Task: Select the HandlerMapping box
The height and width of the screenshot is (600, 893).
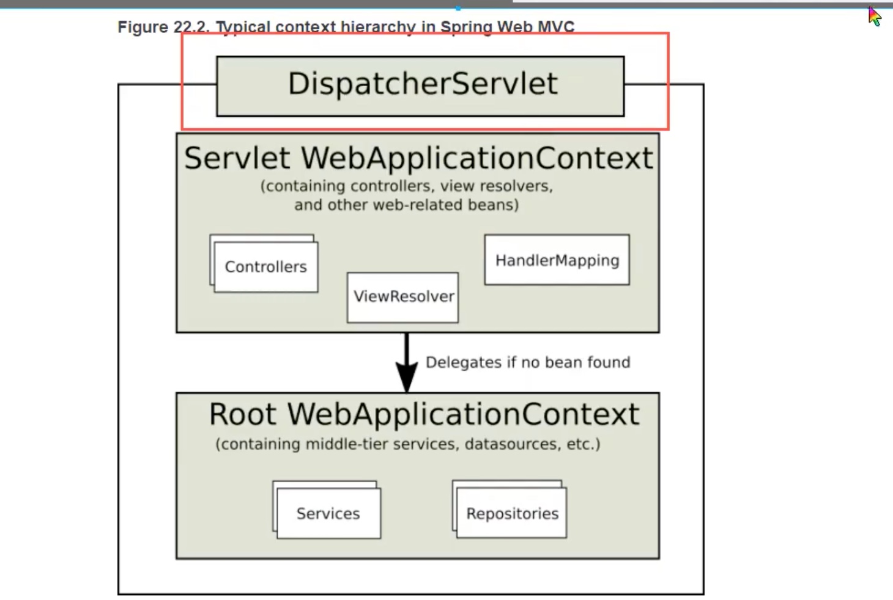Action: coord(557,260)
